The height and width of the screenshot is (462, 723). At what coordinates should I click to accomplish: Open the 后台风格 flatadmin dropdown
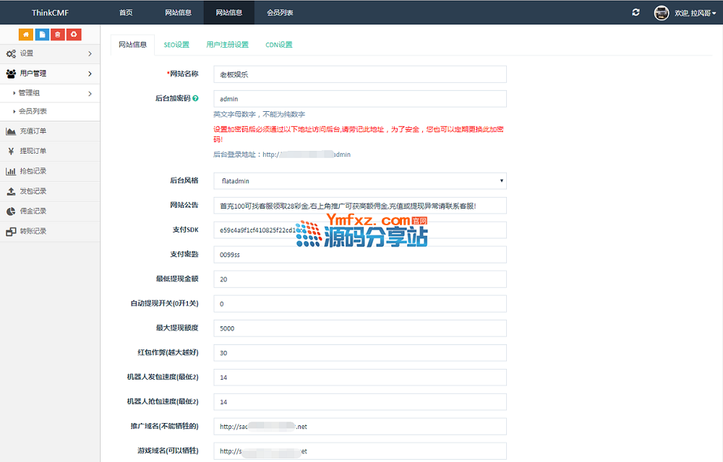pos(359,180)
